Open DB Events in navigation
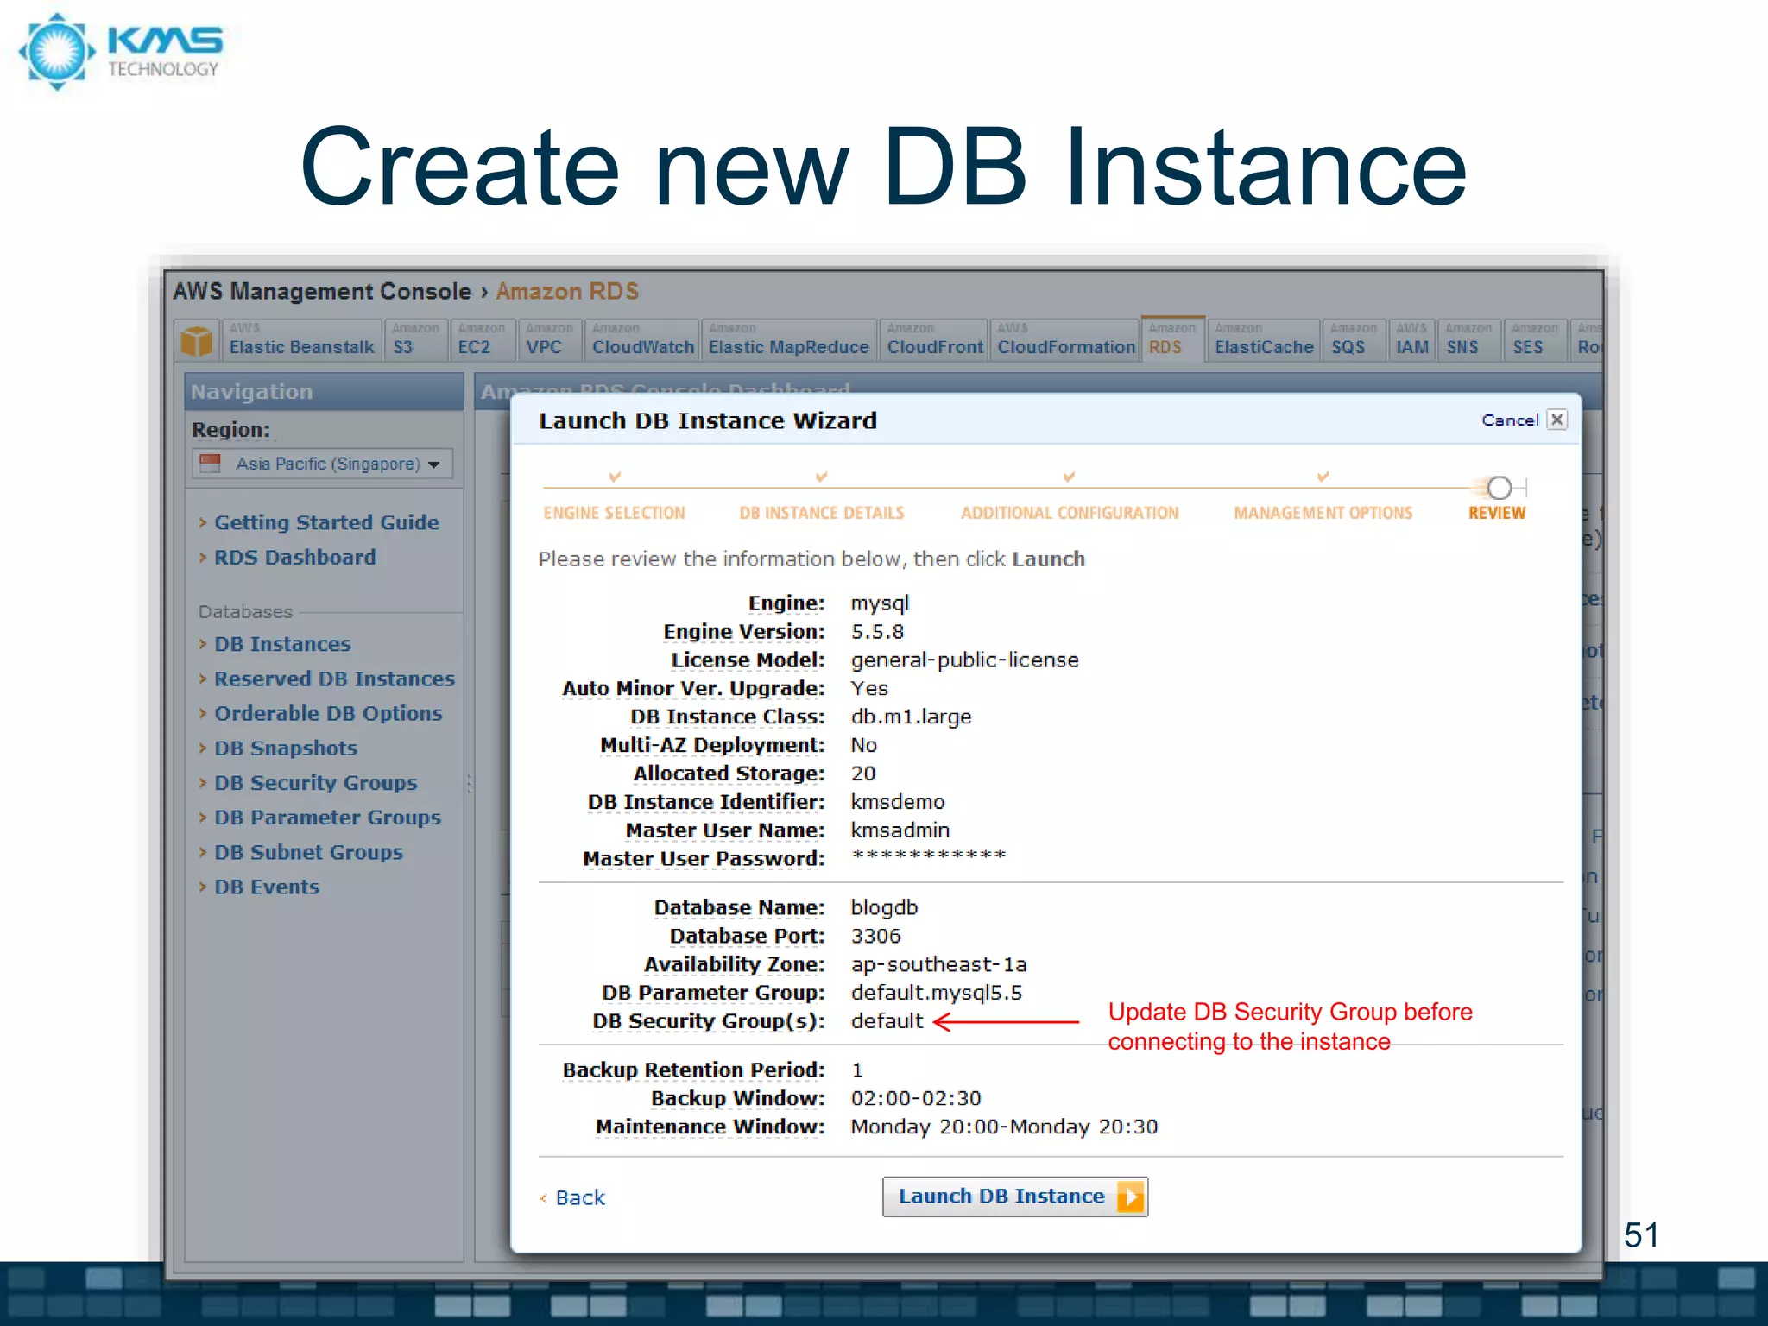This screenshot has width=1768, height=1326. 267,887
